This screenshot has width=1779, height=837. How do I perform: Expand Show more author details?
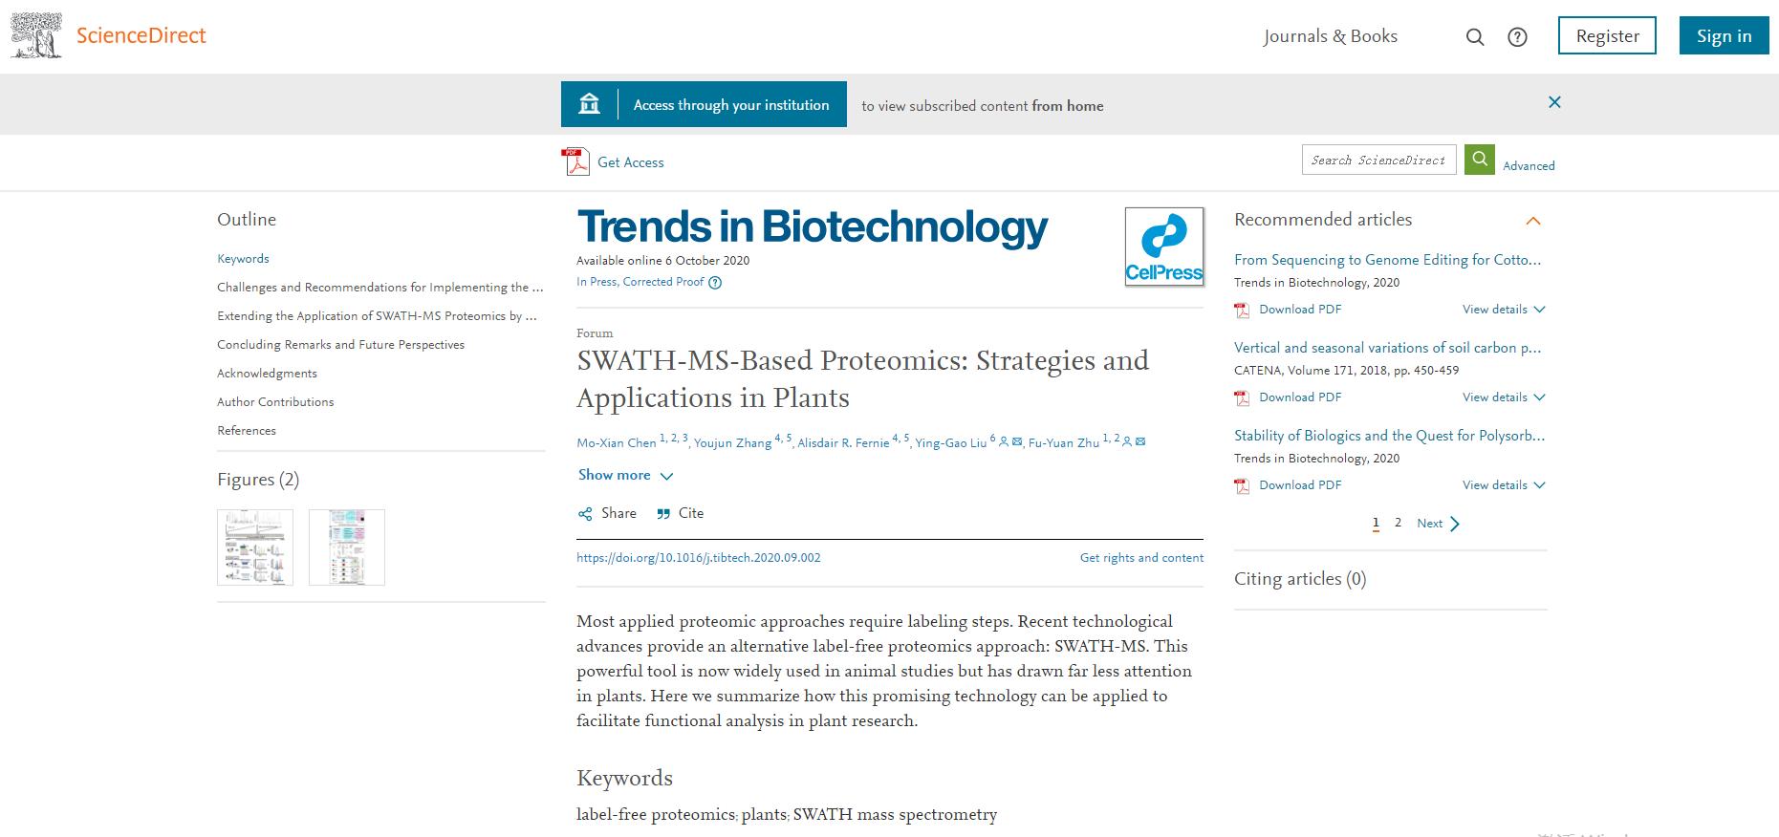pyautogui.click(x=625, y=475)
